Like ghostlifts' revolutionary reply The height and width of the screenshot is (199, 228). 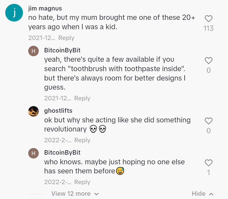pos(208,121)
